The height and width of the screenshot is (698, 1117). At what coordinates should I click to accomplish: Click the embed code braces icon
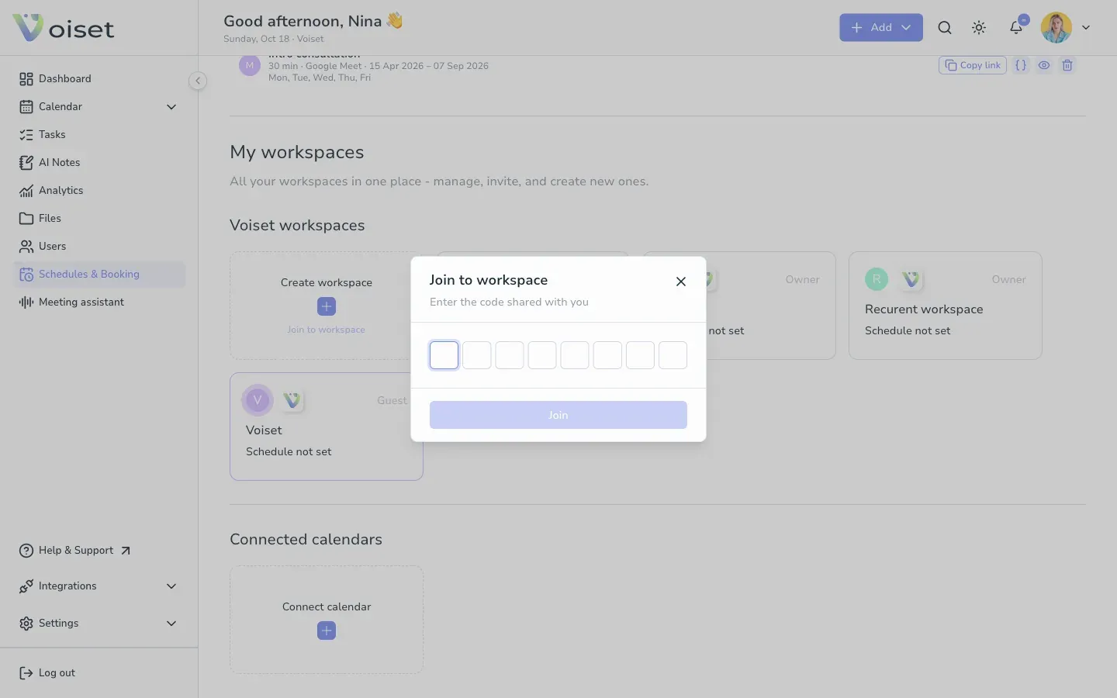1021,65
